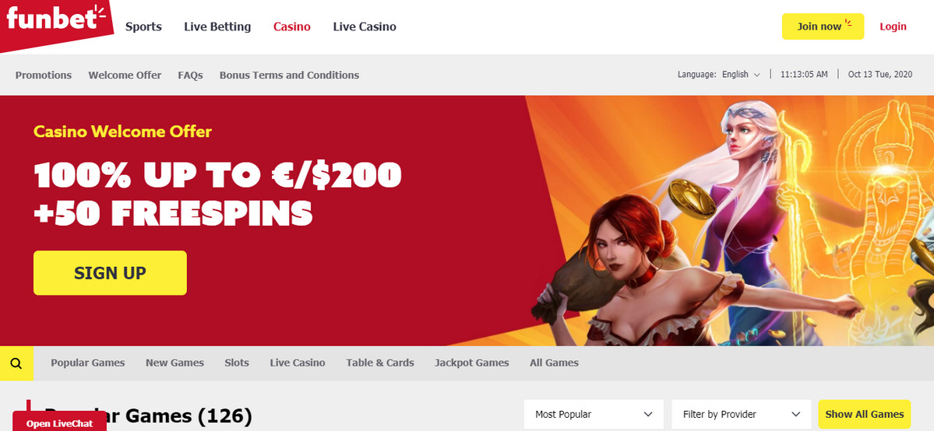This screenshot has width=934, height=431.
Task: View the Welcome Offer page
Action: 125,75
